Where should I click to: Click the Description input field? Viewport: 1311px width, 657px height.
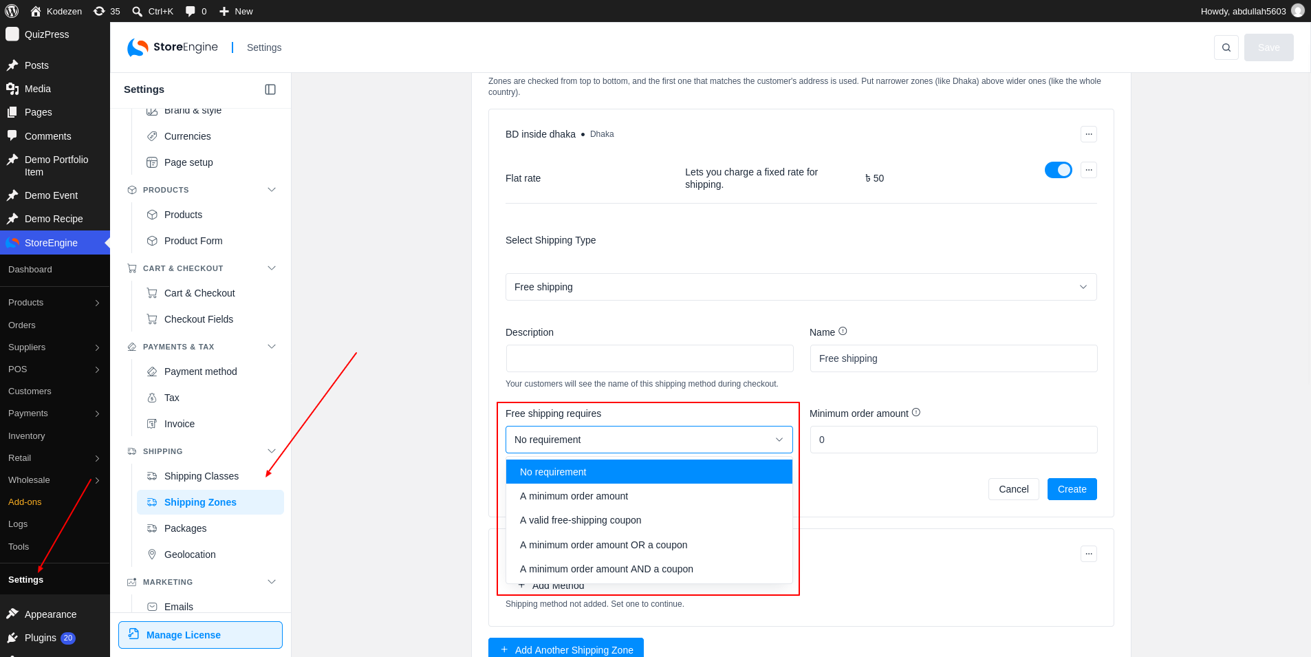(x=649, y=358)
